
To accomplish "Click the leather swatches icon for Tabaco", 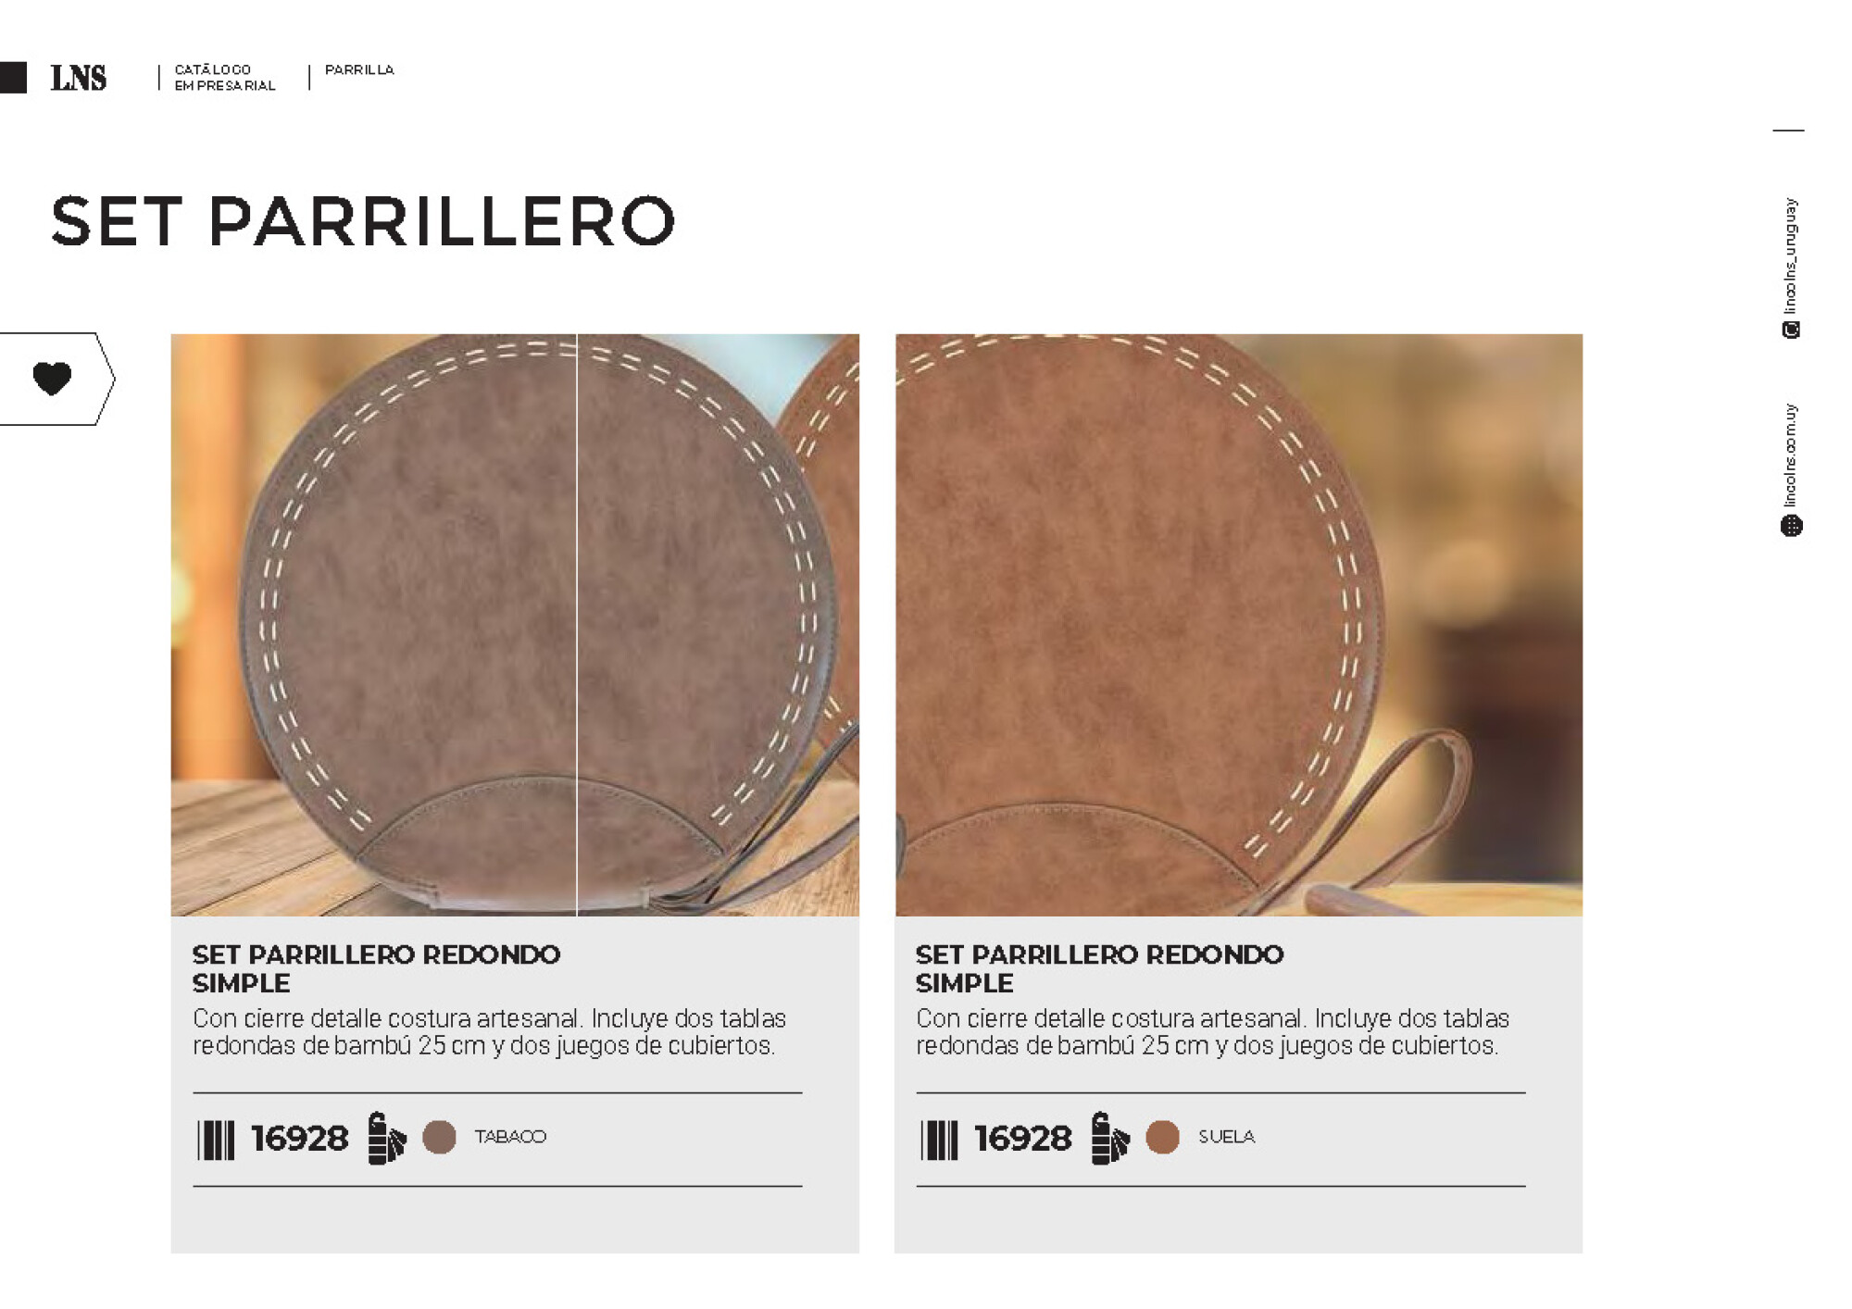I will pos(386,1138).
